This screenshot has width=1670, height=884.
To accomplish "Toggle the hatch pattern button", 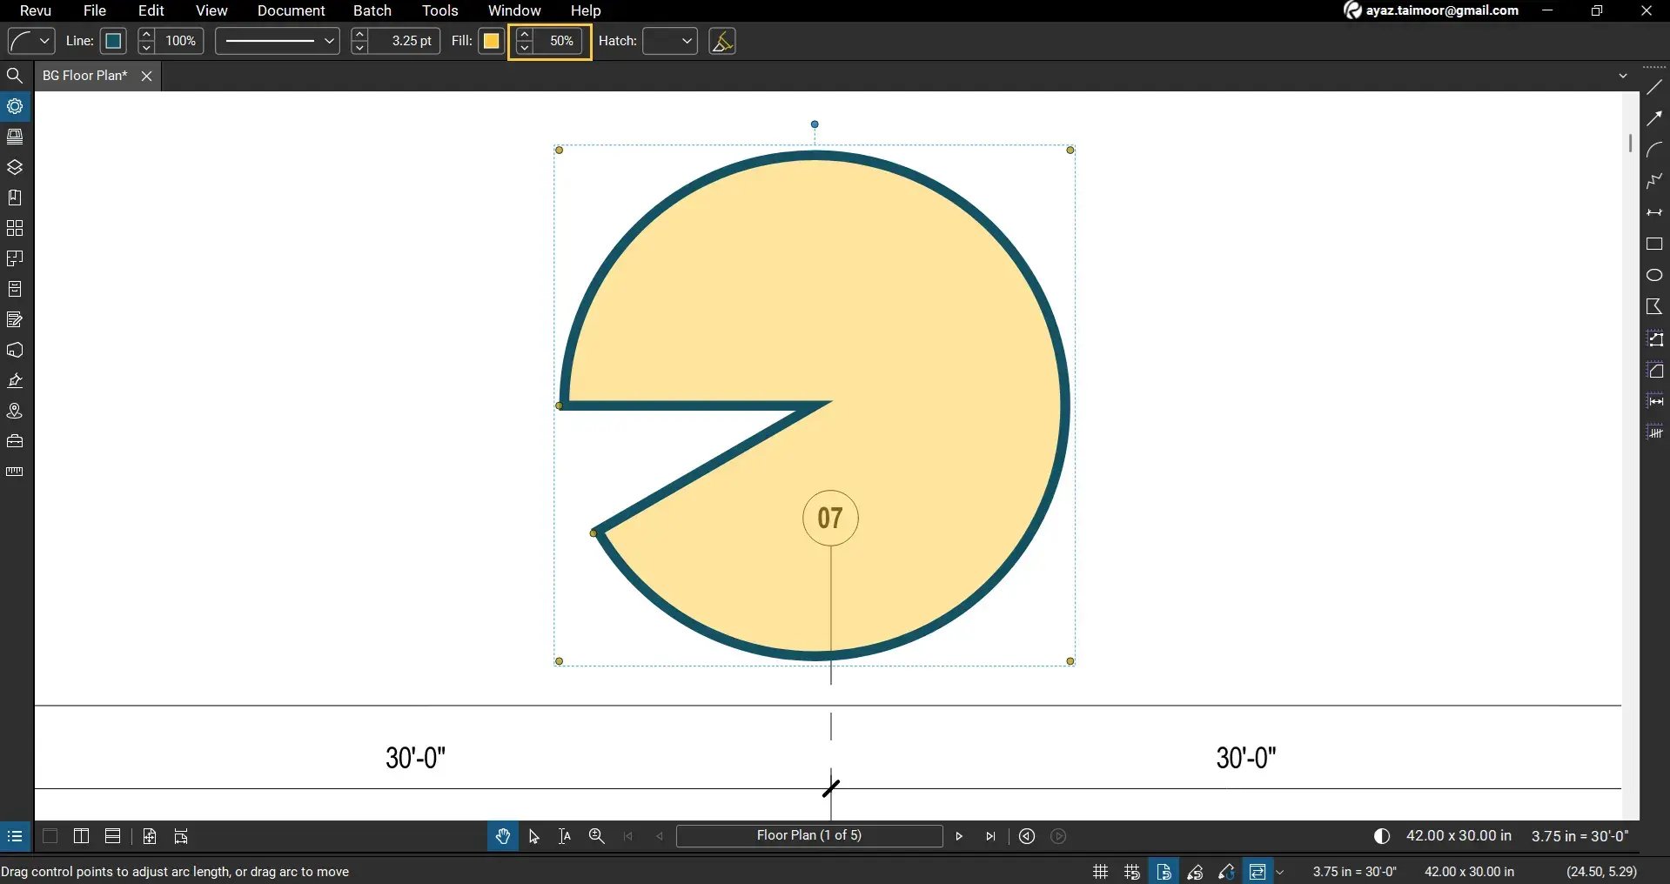I will coord(722,41).
